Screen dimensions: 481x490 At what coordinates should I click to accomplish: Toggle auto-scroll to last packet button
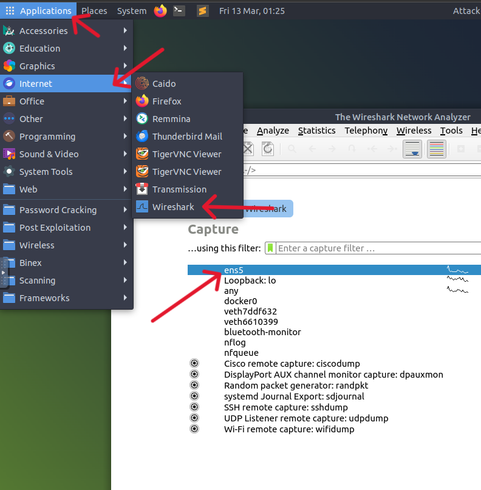[x=413, y=149]
